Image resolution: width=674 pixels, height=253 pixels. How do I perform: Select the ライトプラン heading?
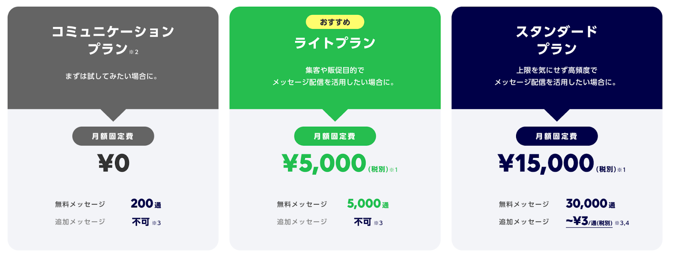(335, 43)
